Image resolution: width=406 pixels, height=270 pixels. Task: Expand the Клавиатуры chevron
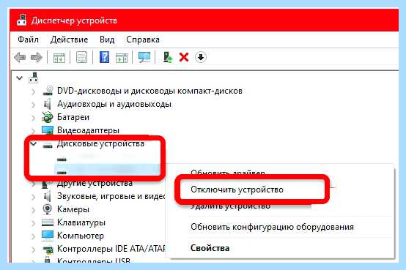coord(34,223)
